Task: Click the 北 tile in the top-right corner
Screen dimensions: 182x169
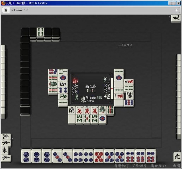Action: click(x=176, y=19)
